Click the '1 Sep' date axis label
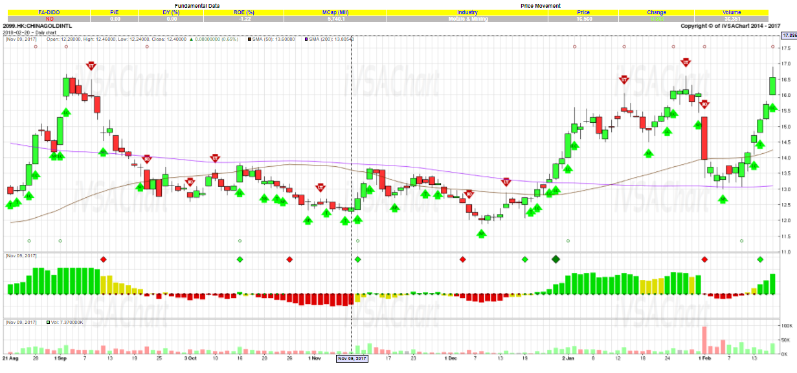This screenshot has width=797, height=373. [60, 357]
